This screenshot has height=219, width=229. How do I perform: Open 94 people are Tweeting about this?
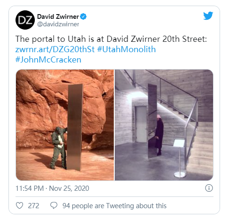point(114,206)
